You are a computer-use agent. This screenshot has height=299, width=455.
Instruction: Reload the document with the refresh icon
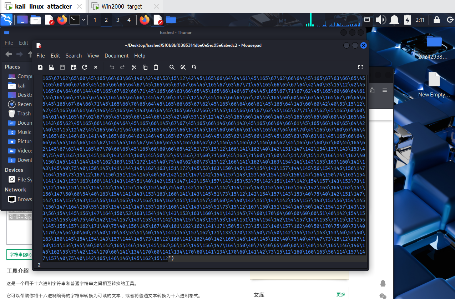(85, 67)
